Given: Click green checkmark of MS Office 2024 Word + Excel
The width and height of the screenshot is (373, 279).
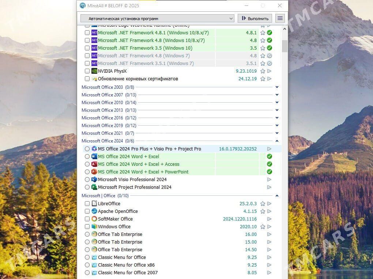Looking at the screenshot, I should (x=270, y=156).
